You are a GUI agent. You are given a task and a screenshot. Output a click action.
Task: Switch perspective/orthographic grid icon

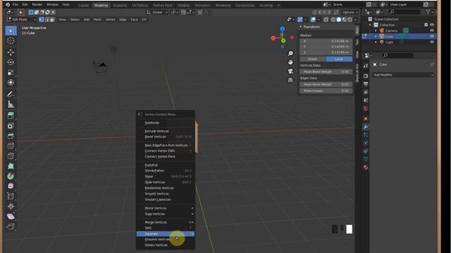[290, 79]
